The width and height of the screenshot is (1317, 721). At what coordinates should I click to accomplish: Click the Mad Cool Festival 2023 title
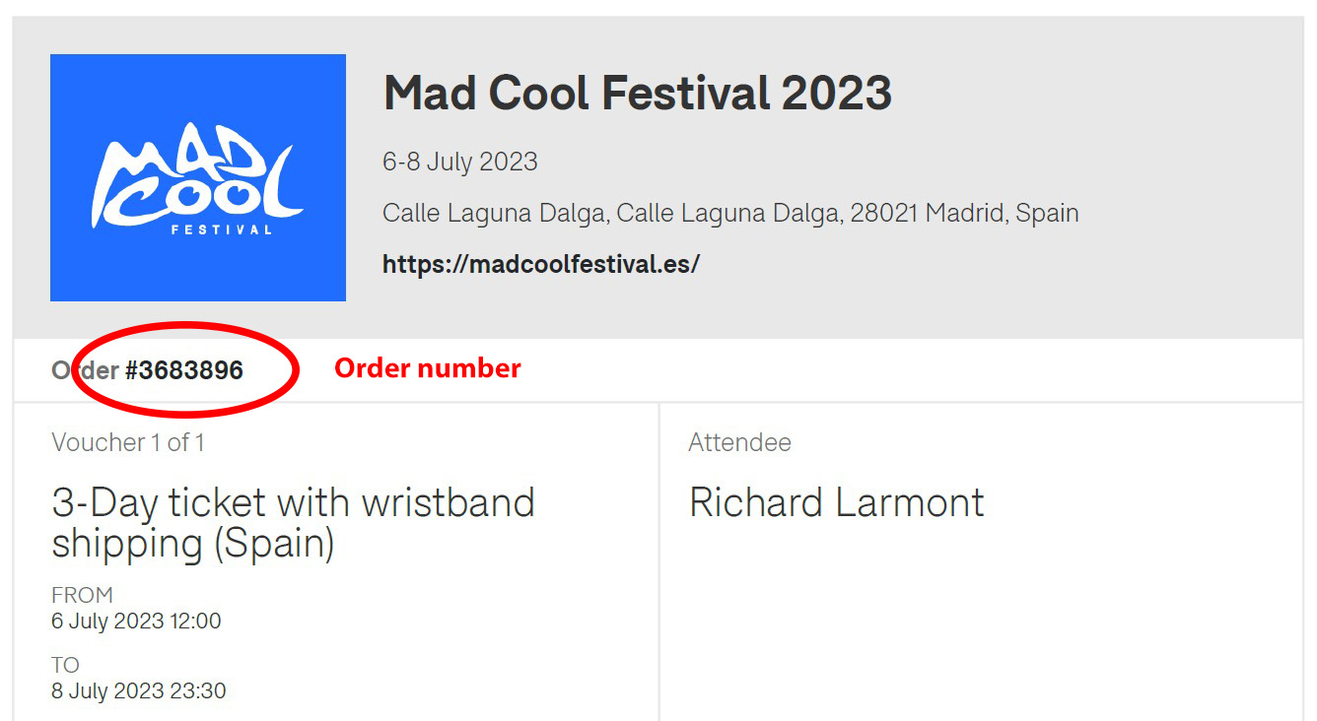(638, 94)
